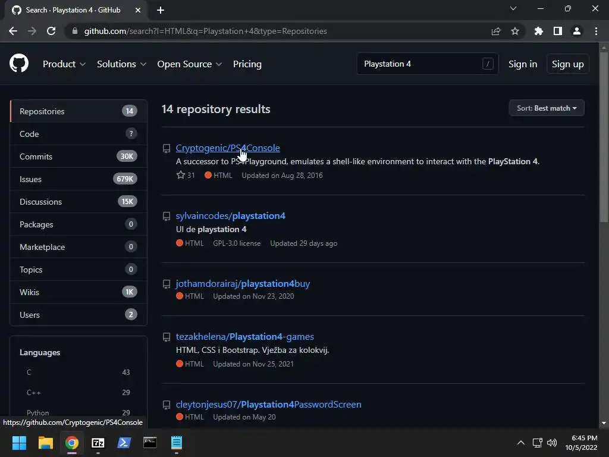The width and height of the screenshot is (609, 457).
Task: Toggle the browser side panel icon
Action: click(x=558, y=31)
